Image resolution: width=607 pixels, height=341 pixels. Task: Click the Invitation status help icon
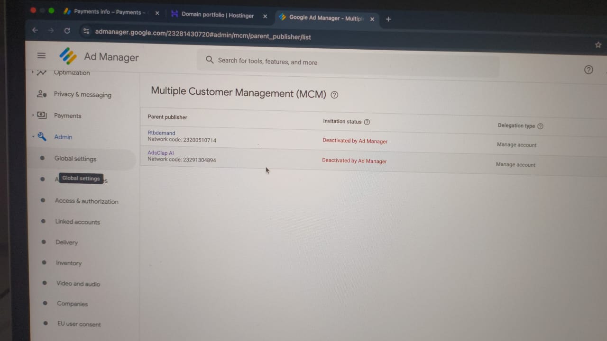(x=367, y=122)
